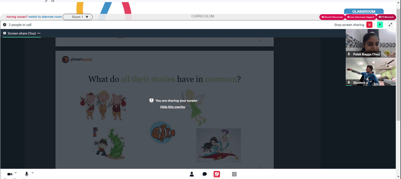This screenshot has width=401, height=179.
Task: Expand camera options chevron
Action: (16, 173)
